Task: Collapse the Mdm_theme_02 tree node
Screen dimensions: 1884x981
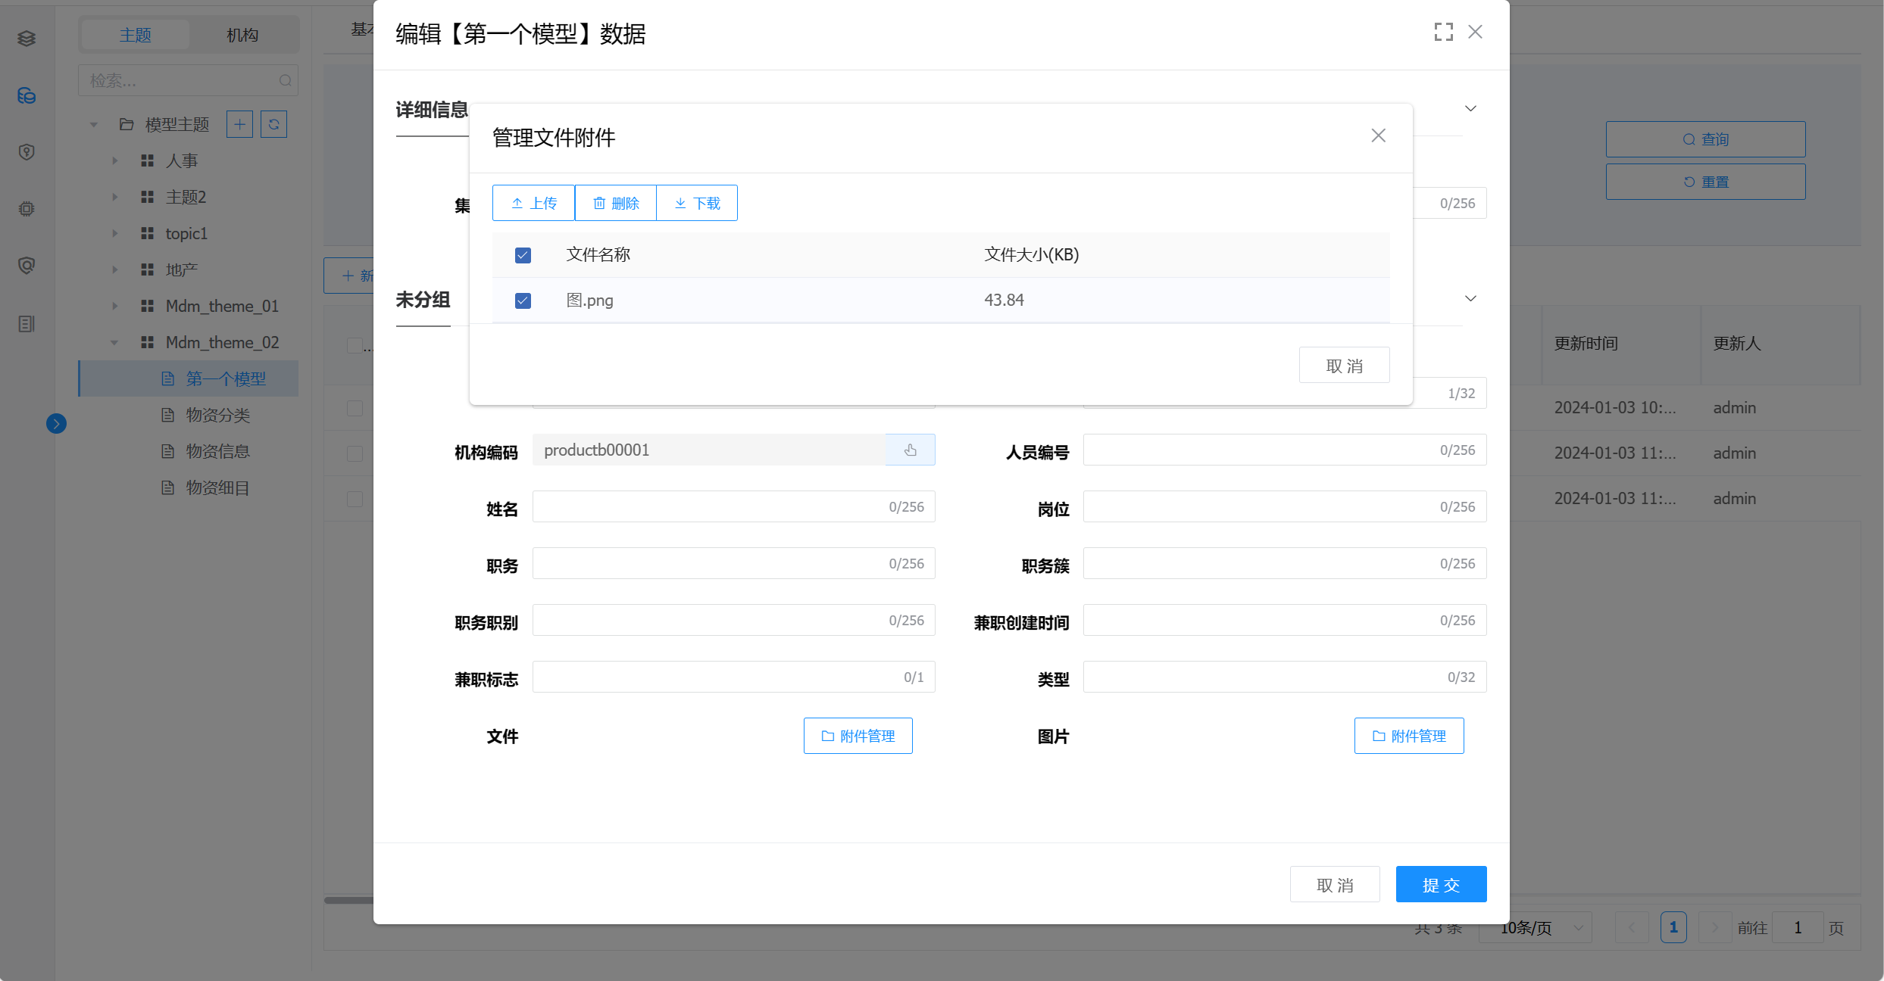Action: coord(114,342)
